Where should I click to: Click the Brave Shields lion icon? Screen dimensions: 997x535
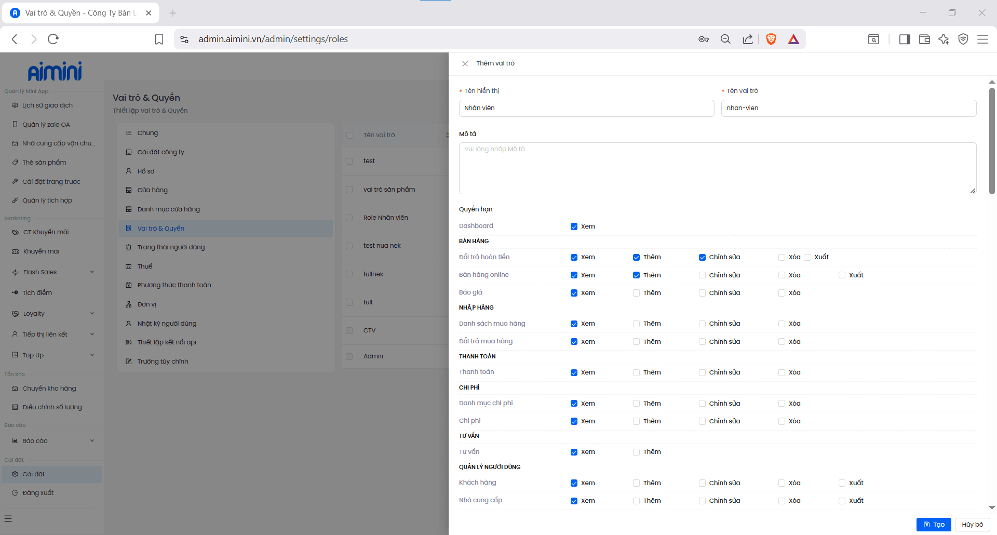click(771, 39)
